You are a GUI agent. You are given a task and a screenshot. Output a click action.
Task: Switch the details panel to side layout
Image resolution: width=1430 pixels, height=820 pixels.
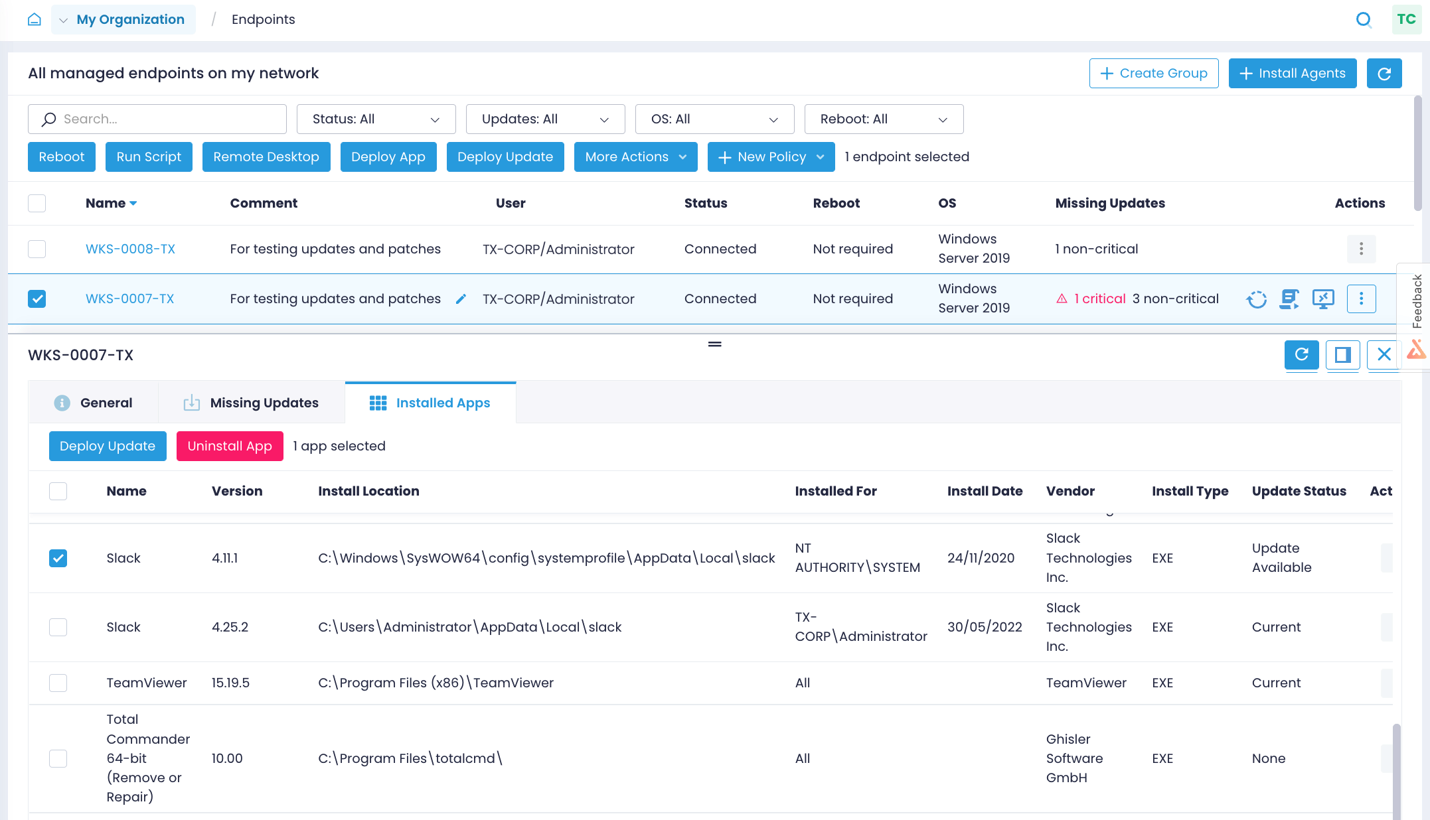point(1342,354)
